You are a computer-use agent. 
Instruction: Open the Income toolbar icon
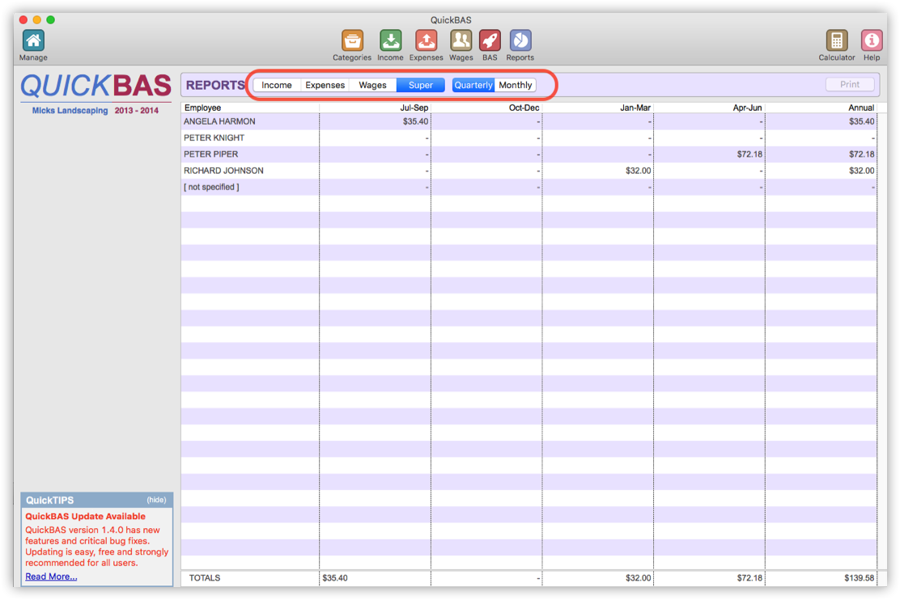coord(390,41)
